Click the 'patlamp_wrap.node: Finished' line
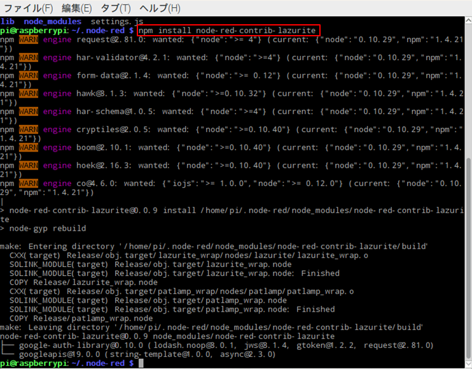 point(172,309)
